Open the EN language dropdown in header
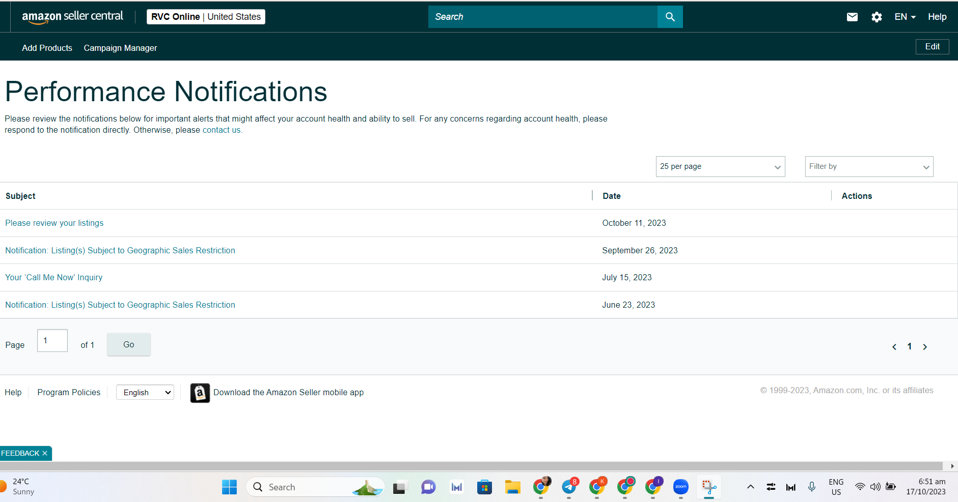This screenshot has height=502, width=958. click(x=905, y=17)
